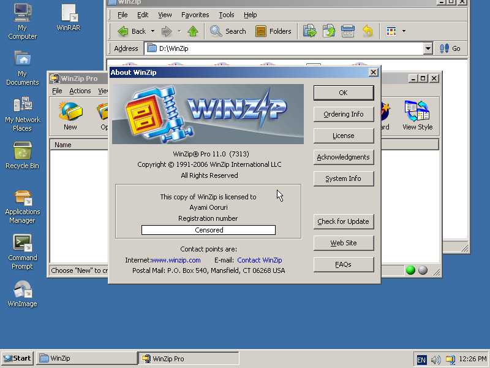Image resolution: width=490 pixels, height=368 pixels.
Task: Toggle the EN language indicator
Action: (x=422, y=359)
